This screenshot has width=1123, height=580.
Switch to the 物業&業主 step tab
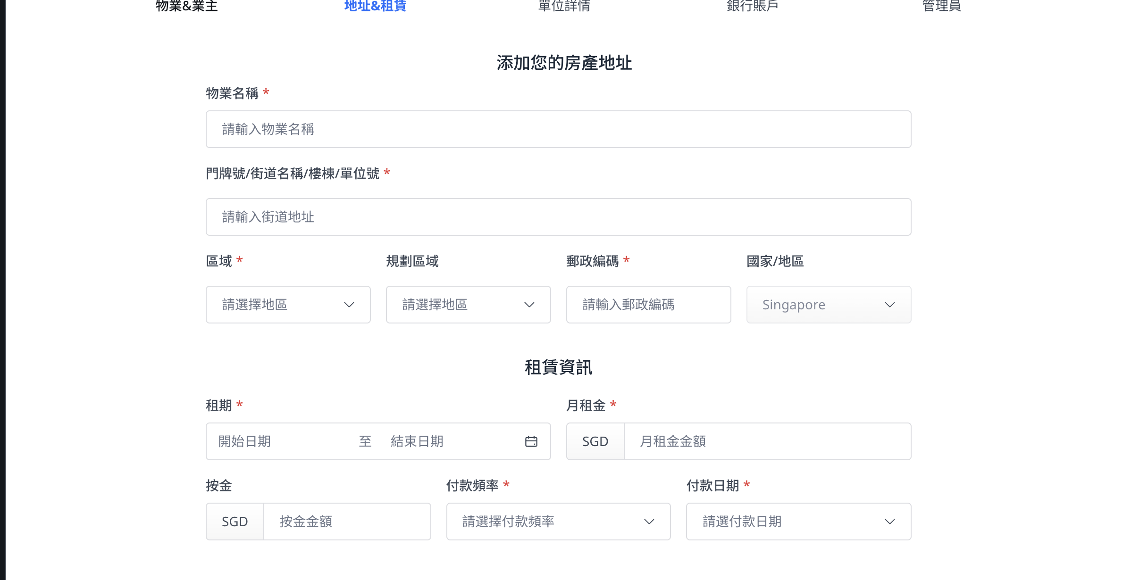pyautogui.click(x=187, y=6)
